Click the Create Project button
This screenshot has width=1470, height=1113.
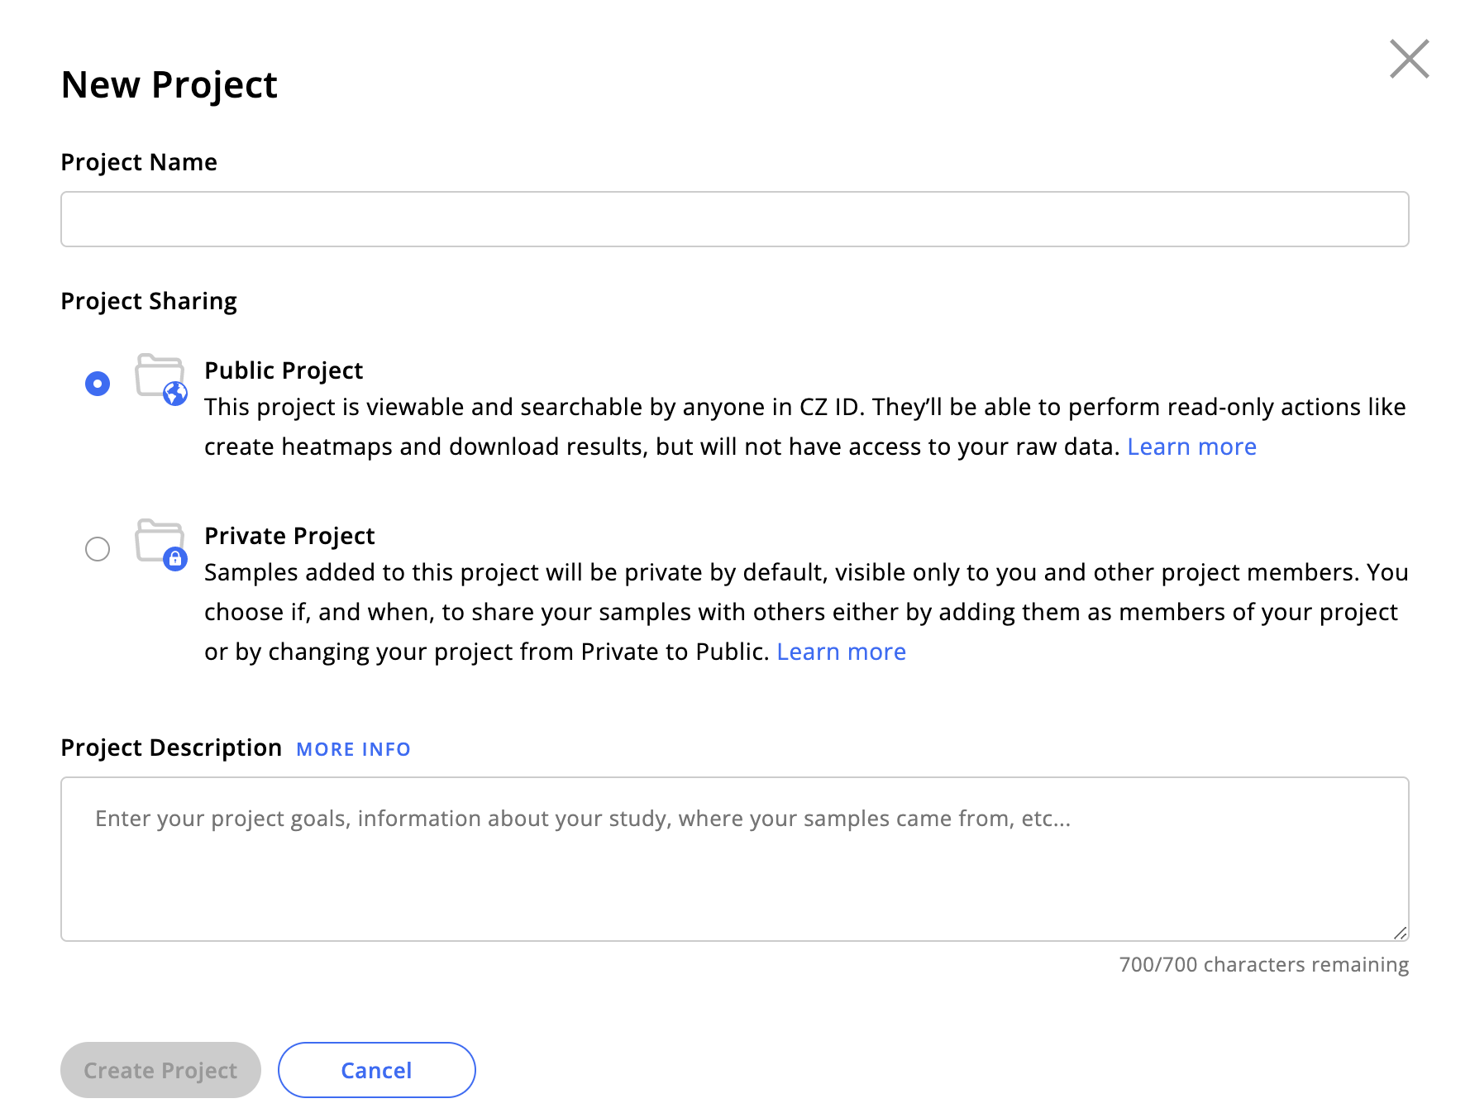160,1070
